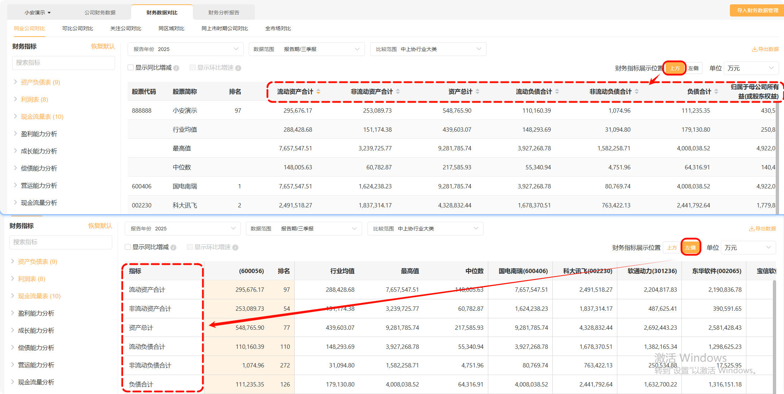This screenshot has height=394, width=784.
Task: Click the 资产总计 sort arrows
Action: [477, 92]
